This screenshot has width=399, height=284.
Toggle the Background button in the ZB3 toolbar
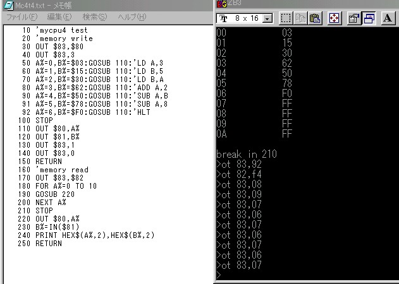point(369,18)
